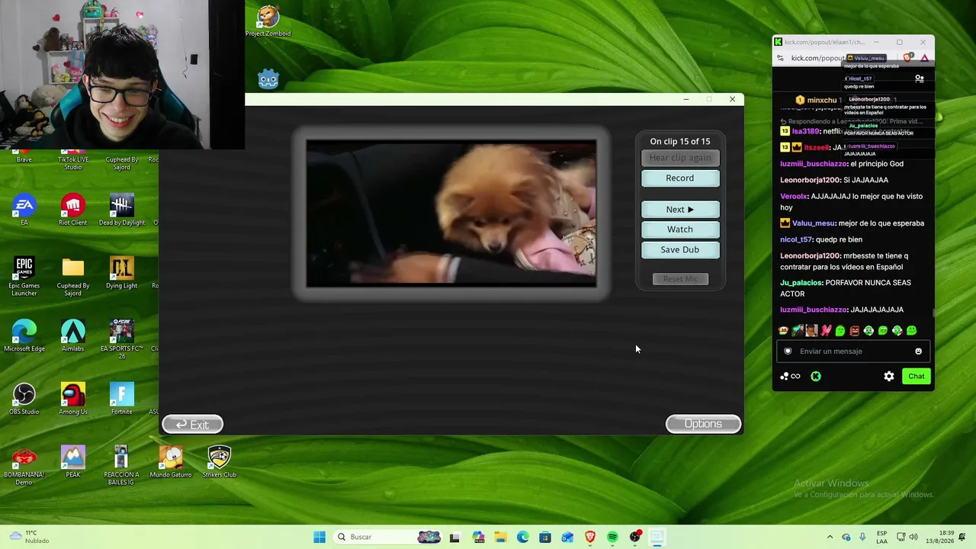The image size is (976, 549).
Task: Open File Explorer from the taskbar
Action: 500,537
